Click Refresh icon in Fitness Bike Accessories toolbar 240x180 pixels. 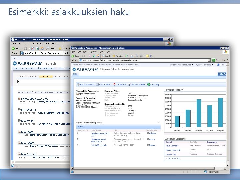click(94, 56)
